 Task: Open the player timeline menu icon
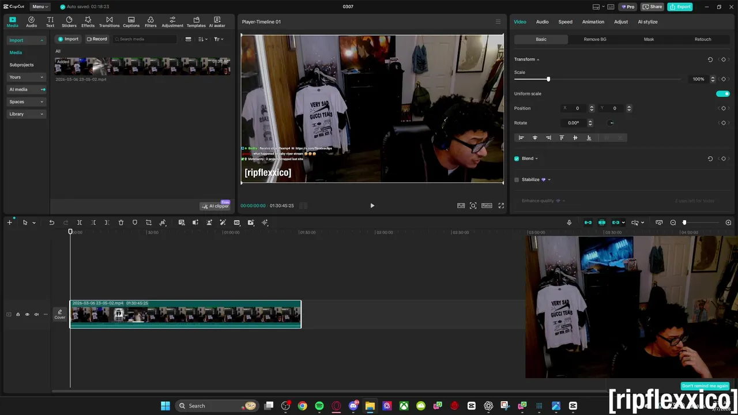498,22
